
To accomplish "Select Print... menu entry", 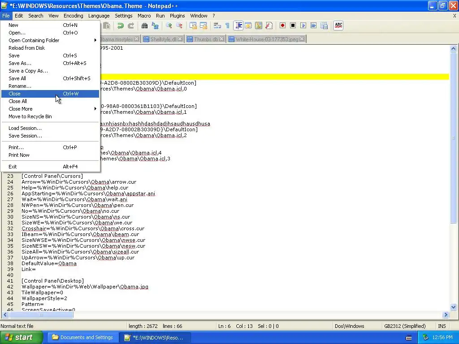I will [x=50, y=147].
